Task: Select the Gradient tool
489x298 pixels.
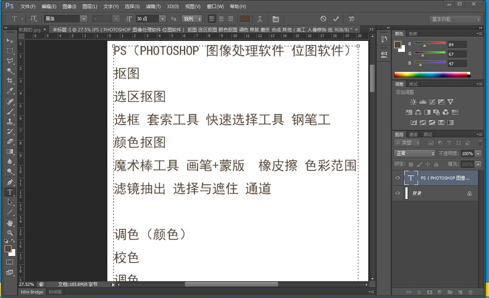Action: click(10, 151)
